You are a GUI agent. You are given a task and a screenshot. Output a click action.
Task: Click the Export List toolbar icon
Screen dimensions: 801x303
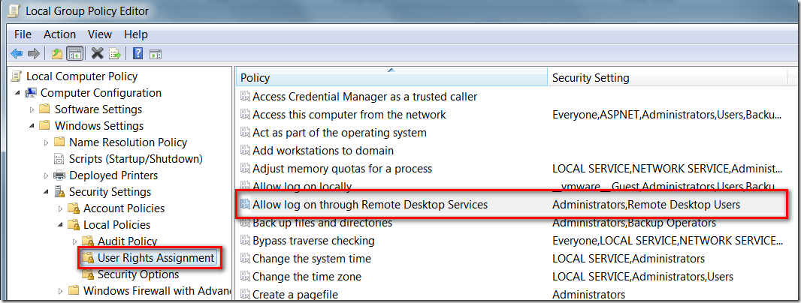[x=115, y=53]
